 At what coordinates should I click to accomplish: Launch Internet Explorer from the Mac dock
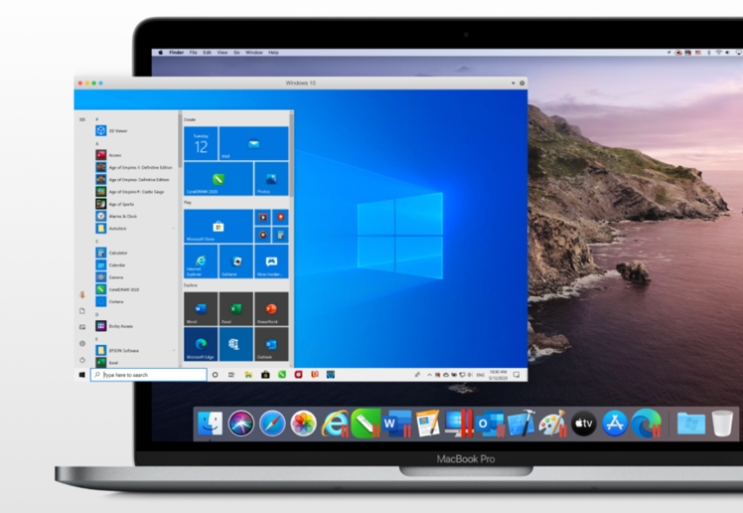335,424
